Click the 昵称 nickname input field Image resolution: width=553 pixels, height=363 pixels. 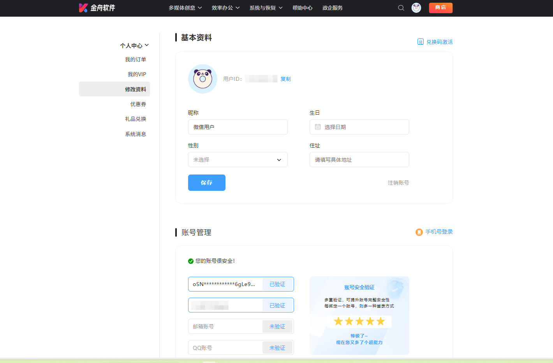coord(238,127)
